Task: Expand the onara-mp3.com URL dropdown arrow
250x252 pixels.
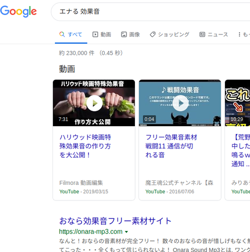Action: (x=126, y=232)
